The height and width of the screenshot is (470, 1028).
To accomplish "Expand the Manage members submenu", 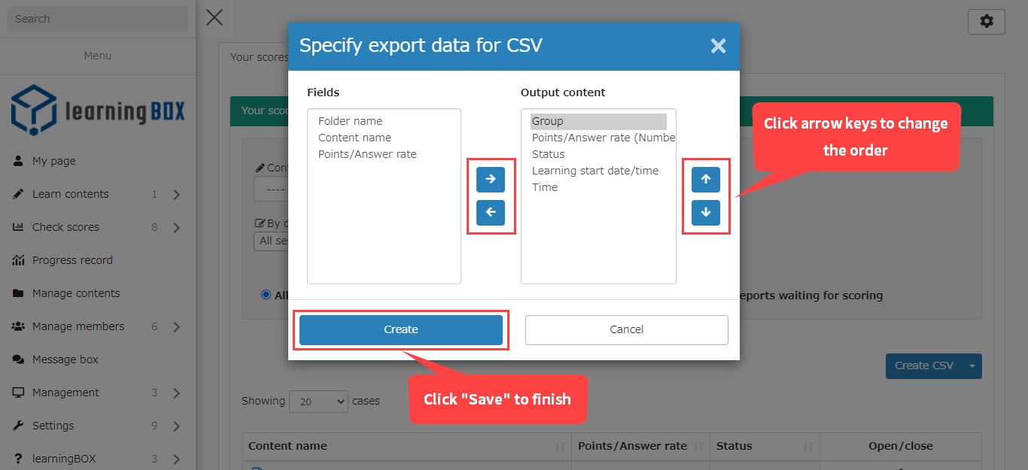I will (x=176, y=326).
